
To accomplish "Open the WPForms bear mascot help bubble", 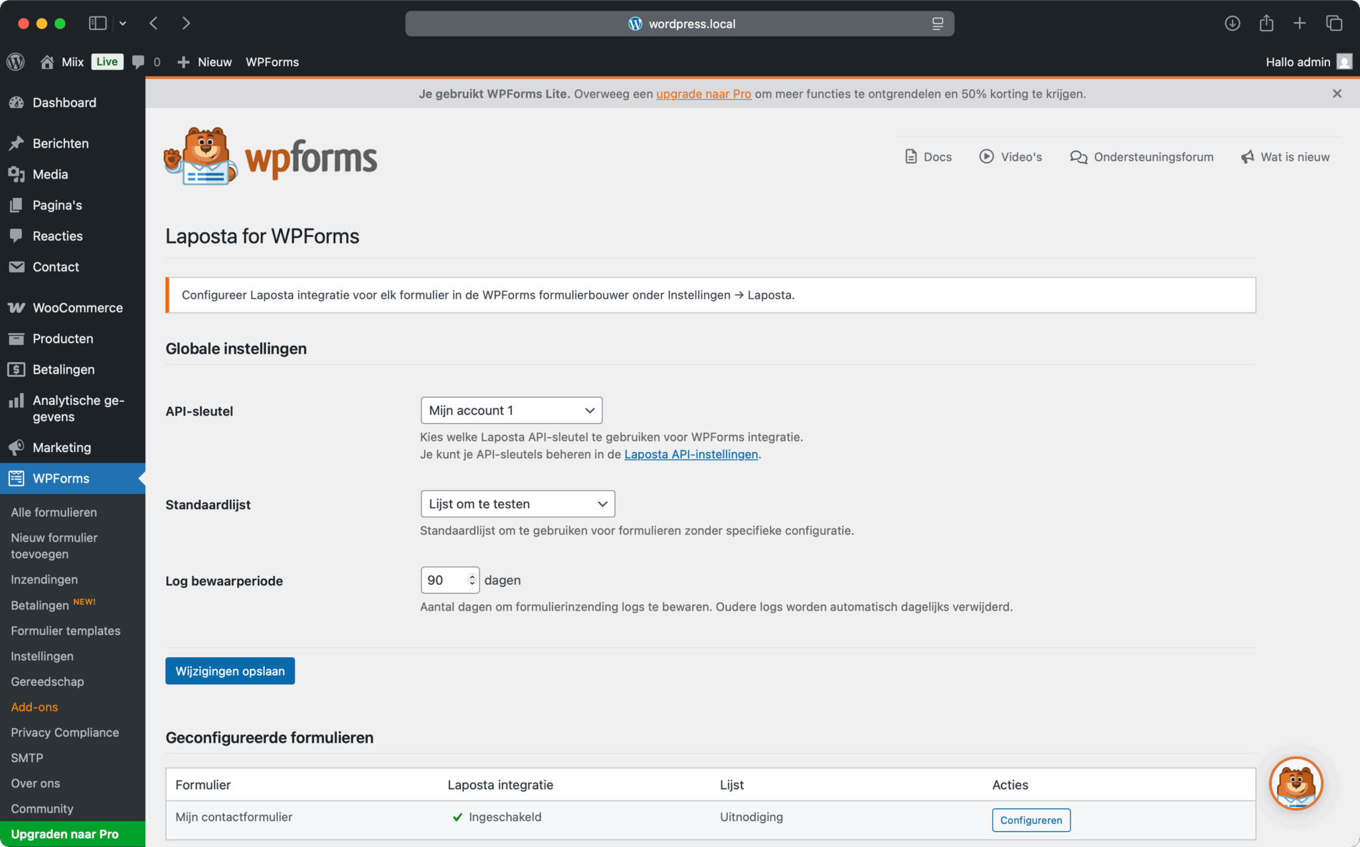I will click(x=1296, y=783).
